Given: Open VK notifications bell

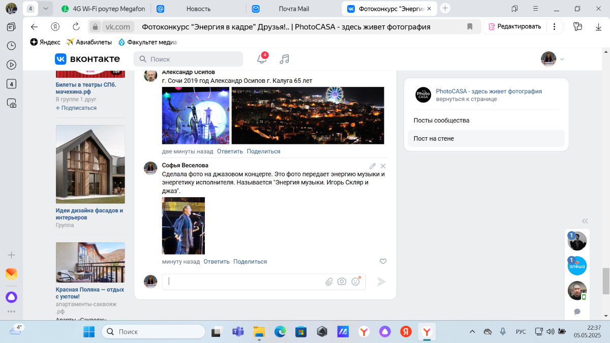Looking at the screenshot, I should click(x=262, y=59).
